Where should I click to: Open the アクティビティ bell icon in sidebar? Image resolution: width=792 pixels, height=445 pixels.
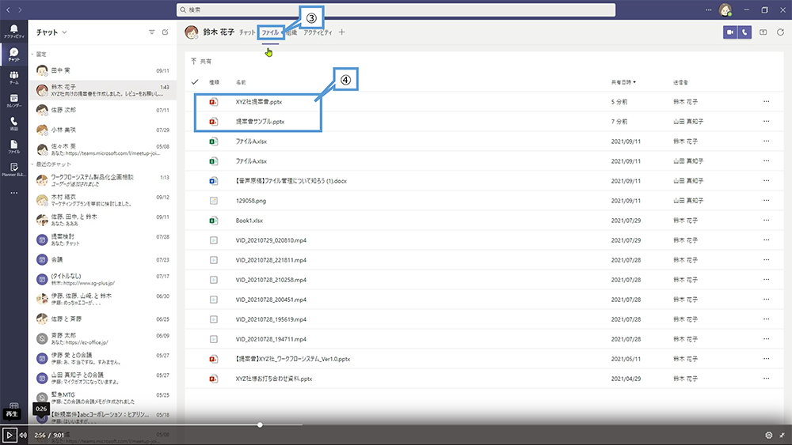point(13,32)
